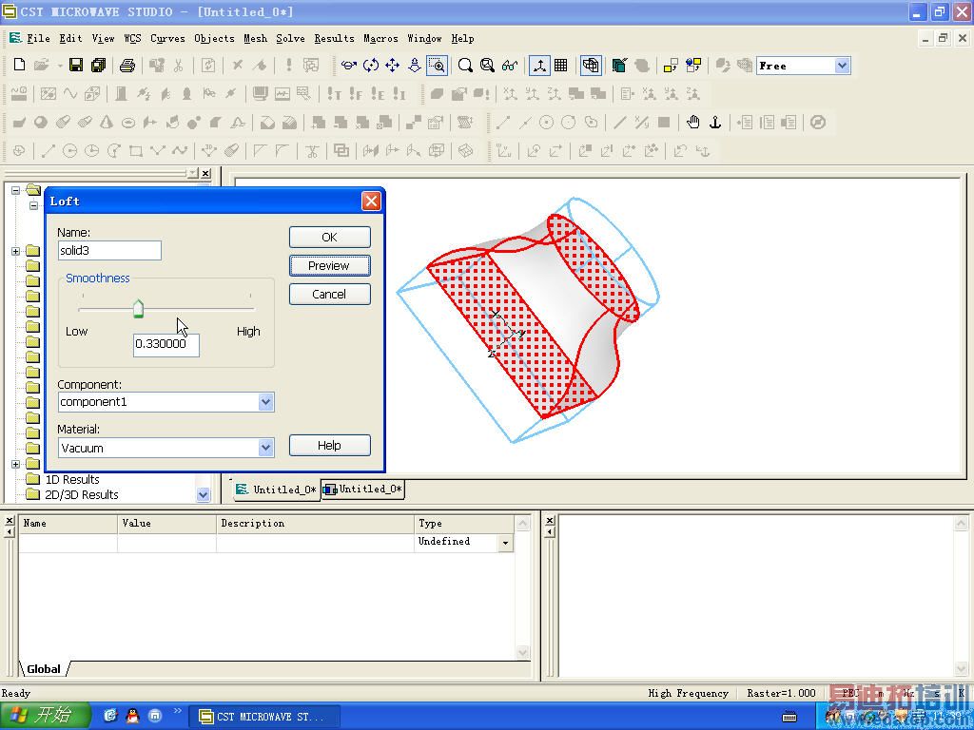The image size is (974, 730).
Task: Click the Smoothness slider thumb
Action: click(x=139, y=309)
